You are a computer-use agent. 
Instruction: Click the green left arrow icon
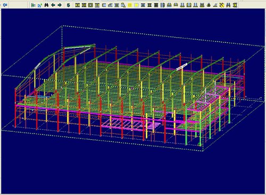[53, 5]
